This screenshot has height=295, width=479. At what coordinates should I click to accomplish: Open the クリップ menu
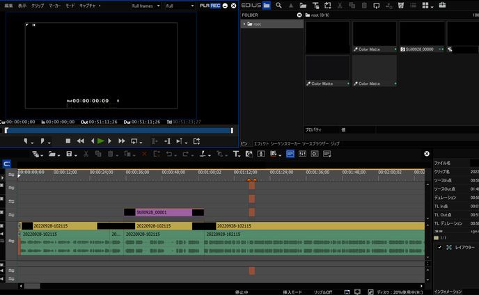pos(38,6)
